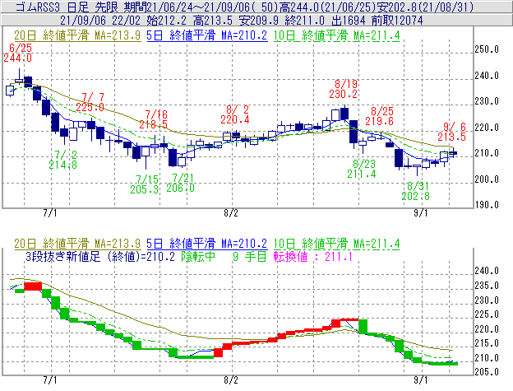Click the 3段抜き新値足 (終値)=210.2 text
The image size is (513, 391).
click(x=100, y=256)
